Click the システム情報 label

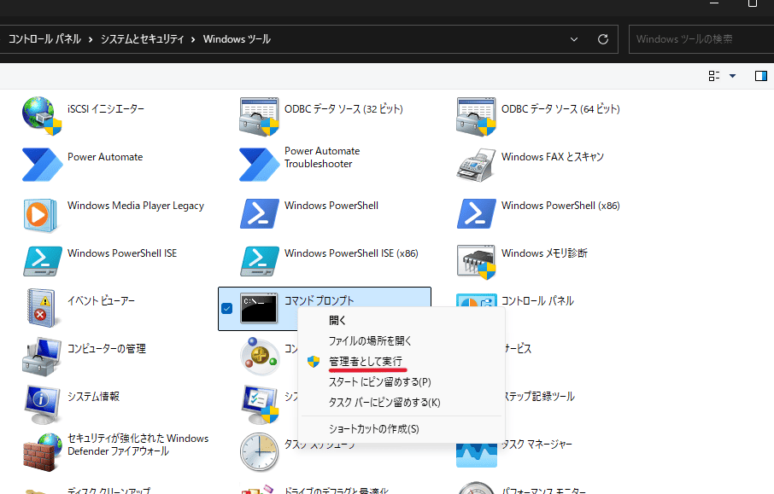click(93, 397)
